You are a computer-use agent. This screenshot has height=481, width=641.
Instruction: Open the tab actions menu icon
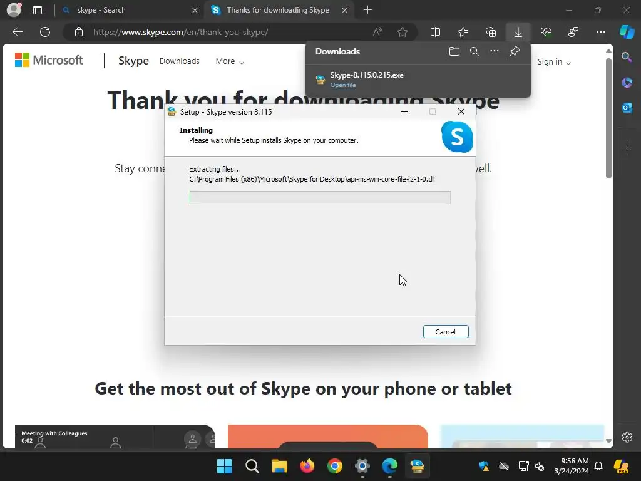(37, 10)
